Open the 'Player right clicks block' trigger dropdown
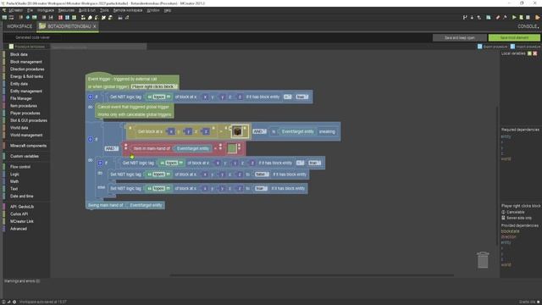This screenshot has height=305, width=542. [x=154, y=86]
